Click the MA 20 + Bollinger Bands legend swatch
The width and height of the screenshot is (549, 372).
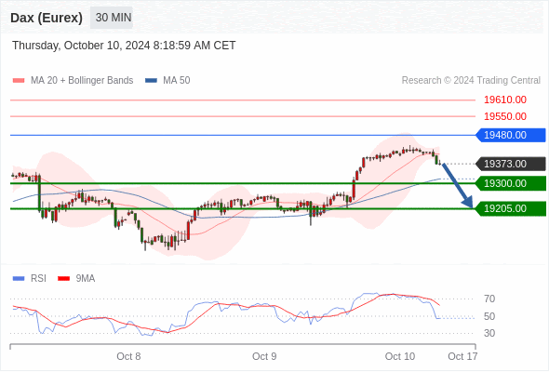click(19, 81)
